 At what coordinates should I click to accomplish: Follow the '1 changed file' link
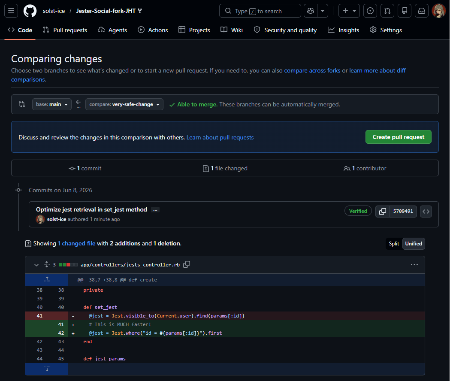pos(76,243)
